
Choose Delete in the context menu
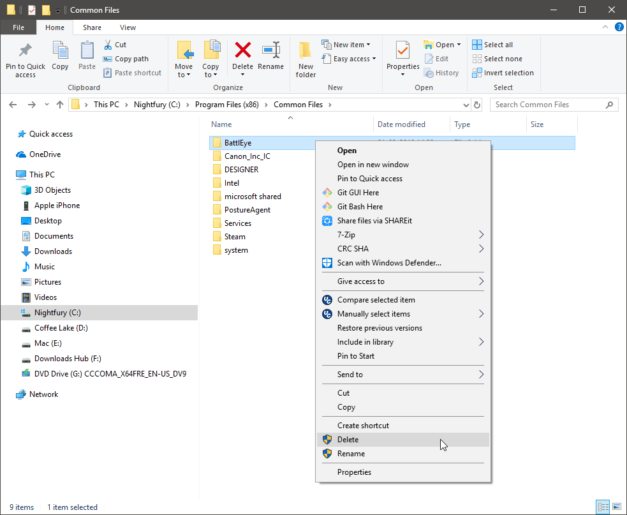403,439
